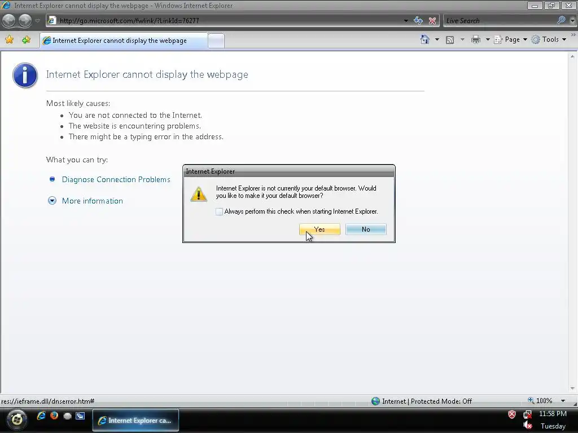Click the vertical scrollbar down arrow
The height and width of the screenshot is (433, 578).
pyautogui.click(x=572, y=388)
